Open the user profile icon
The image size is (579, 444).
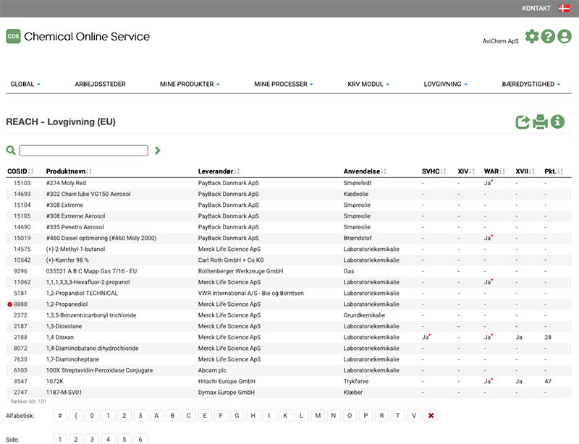tap(565, 36)
